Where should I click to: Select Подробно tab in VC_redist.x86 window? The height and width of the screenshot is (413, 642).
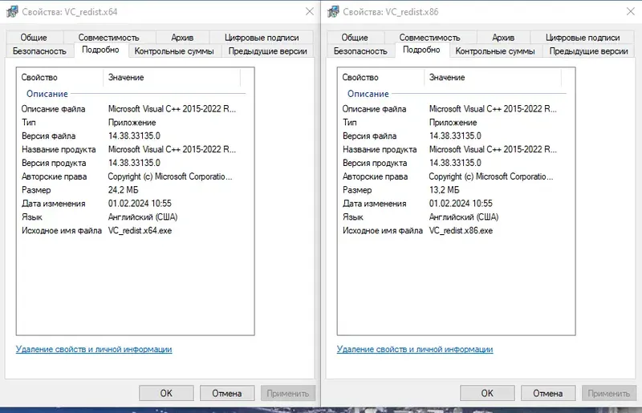click(422, 50)
